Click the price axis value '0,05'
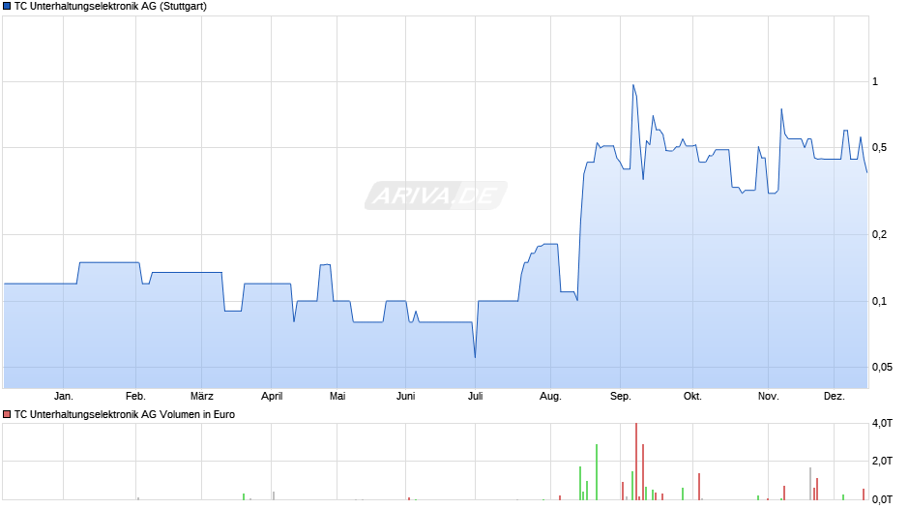The height and width of the screenshot is (509, 909). tap(882, 367)
